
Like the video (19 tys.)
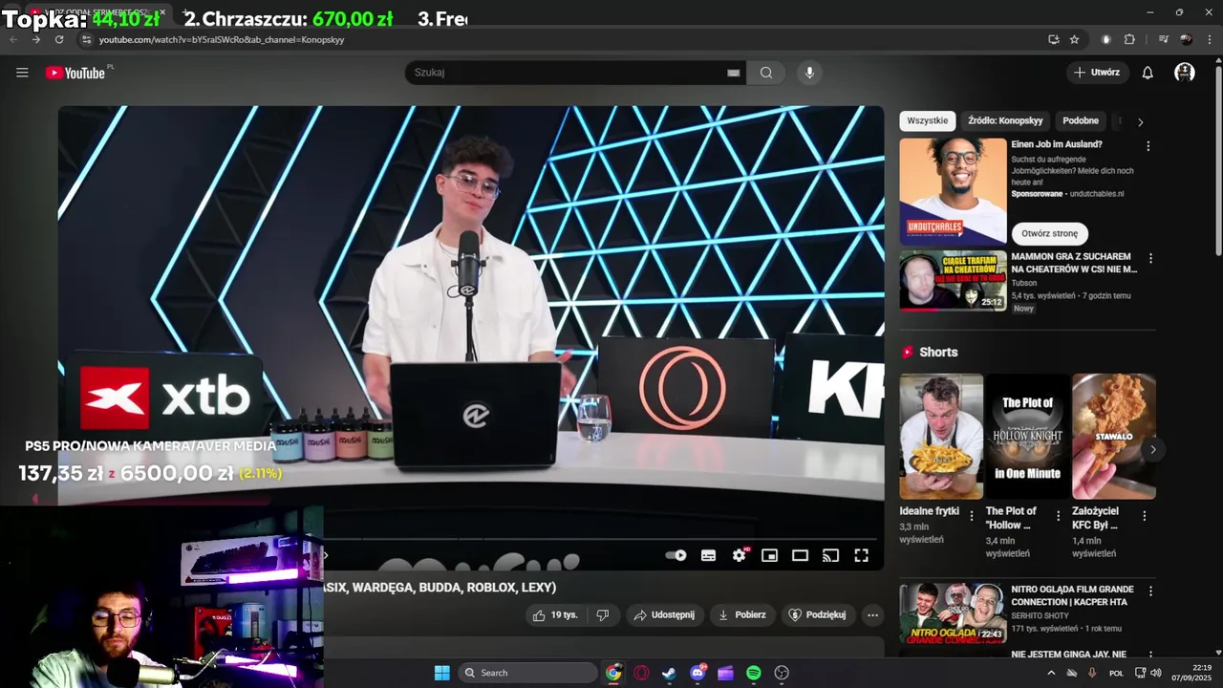click(555, 614)
